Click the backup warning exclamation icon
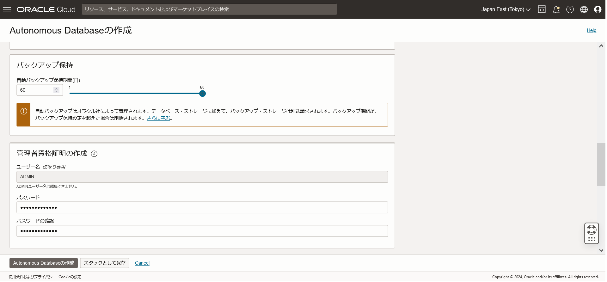 tap(24, 111)
